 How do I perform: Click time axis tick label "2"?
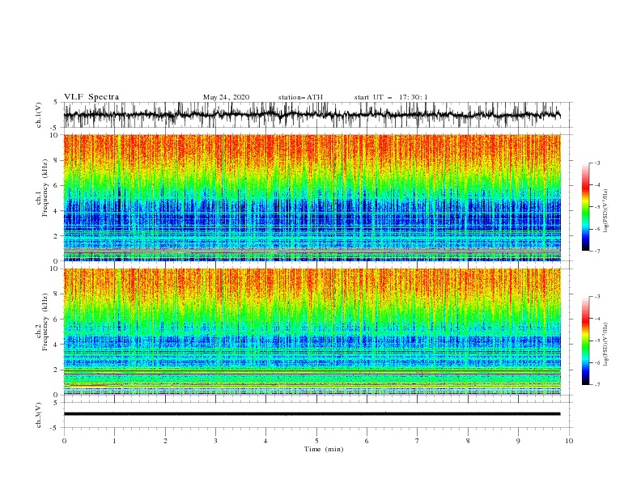click(x=166, y=441)
